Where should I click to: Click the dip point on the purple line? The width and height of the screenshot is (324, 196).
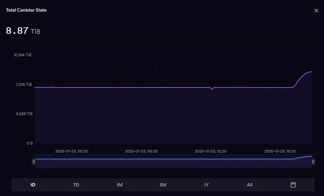(212, 89)
